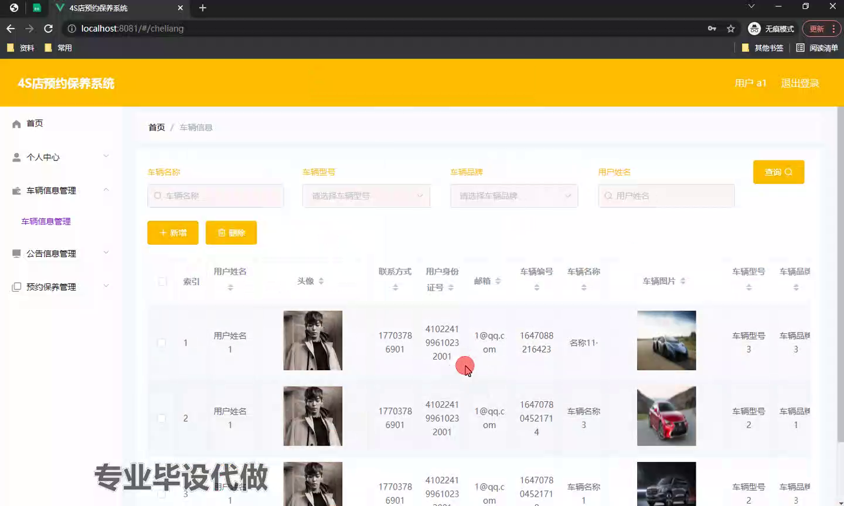Open the 常用 bookmark folder

tap(59, 48)
